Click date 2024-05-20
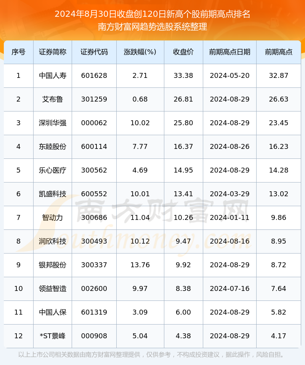Screen dimensions: 305x365 point(230,76)
